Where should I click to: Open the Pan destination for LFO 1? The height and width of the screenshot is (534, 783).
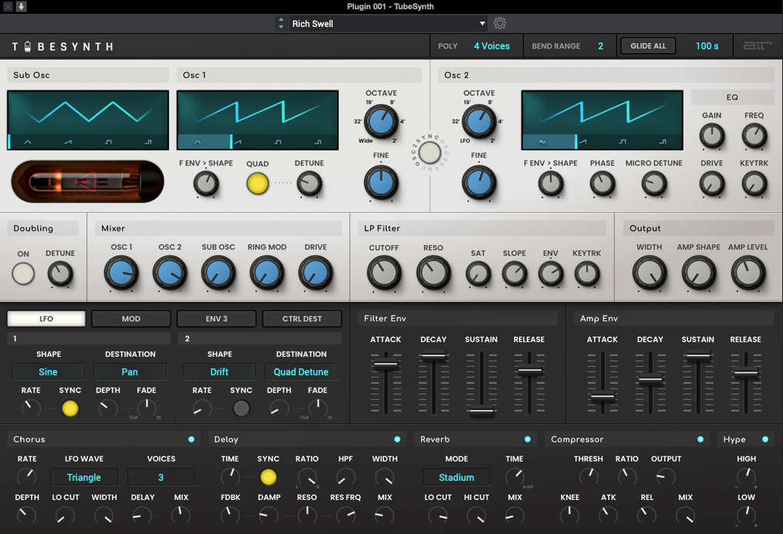point(130,371)
